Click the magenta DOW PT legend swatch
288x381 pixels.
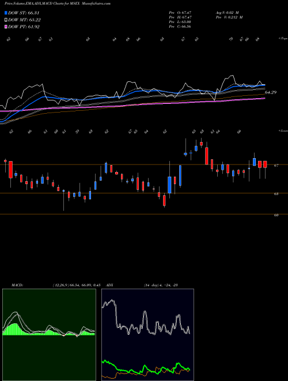click(x=6, y=27)
